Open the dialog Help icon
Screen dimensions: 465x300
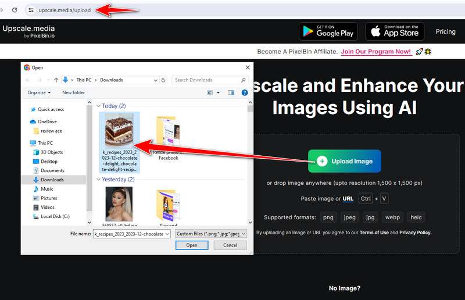(x=245, y=92)
